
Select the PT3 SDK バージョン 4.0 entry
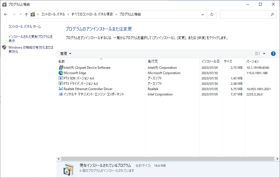[x=79, y=78]
